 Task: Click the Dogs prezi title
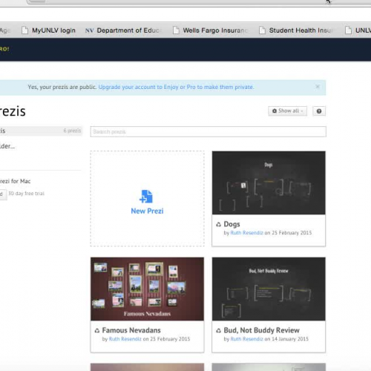click(x=232, y=224)
